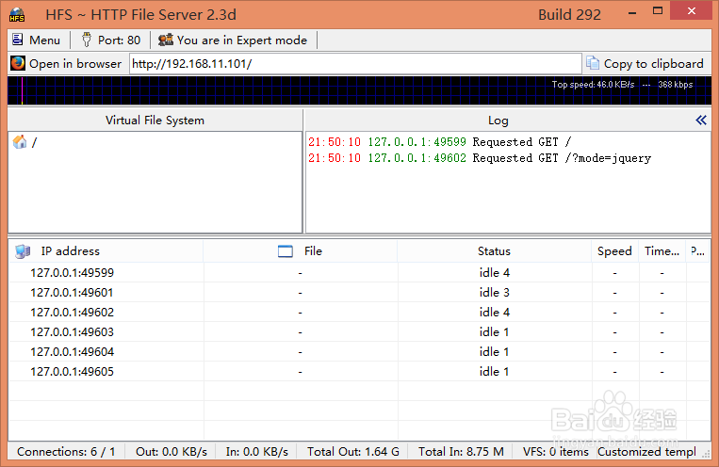The width and height of the screenshot is (719, 467).
Task: Minimize the HFS window
Action: (632, 13)
